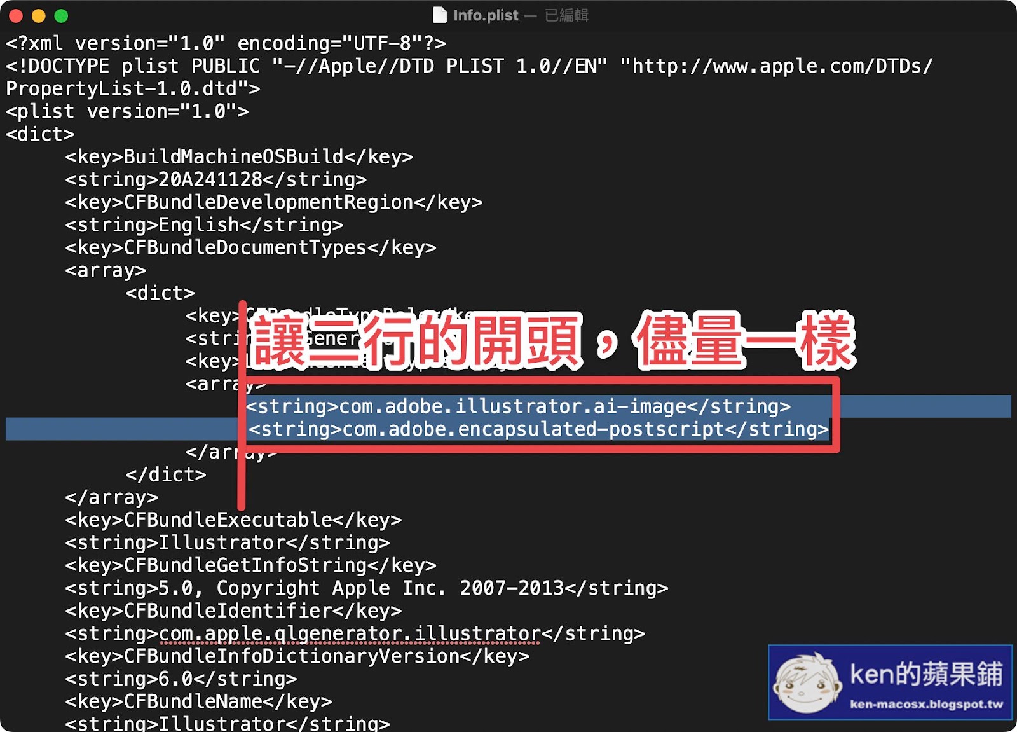Screen dimensions: 1017x732
Task: Click the xml version encoding declaration line
Action: [226, 43]
